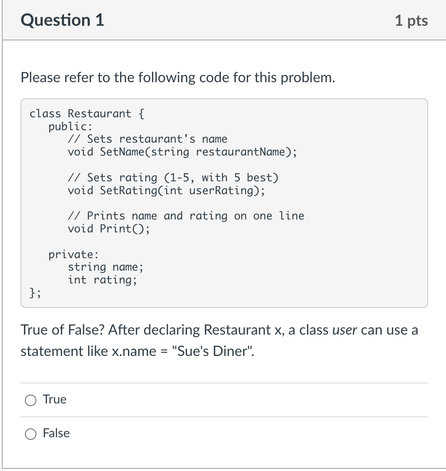Screen dimensions: 446x471
Task: Click the "Question 1" heading
Action: click(62, 20)
